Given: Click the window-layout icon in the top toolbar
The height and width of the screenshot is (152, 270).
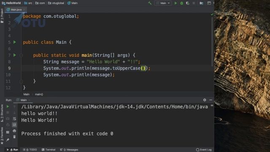Looking at the screenshot, I should coord(209,3).
